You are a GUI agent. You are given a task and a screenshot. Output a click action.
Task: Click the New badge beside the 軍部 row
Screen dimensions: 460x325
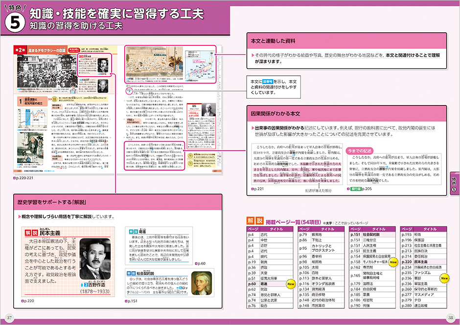click(x=444, y=279)
